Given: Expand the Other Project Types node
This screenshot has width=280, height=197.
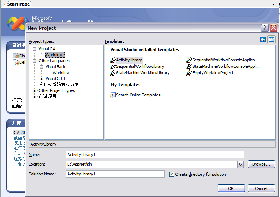Looking at the screenshot, I should click(x=35, y=90).
